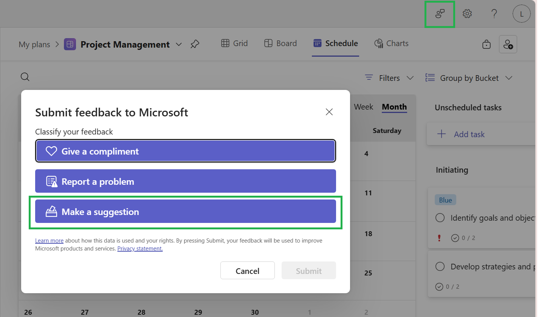
Task: Switch to the Grid view tab
Action: click(x=234, y=43)
